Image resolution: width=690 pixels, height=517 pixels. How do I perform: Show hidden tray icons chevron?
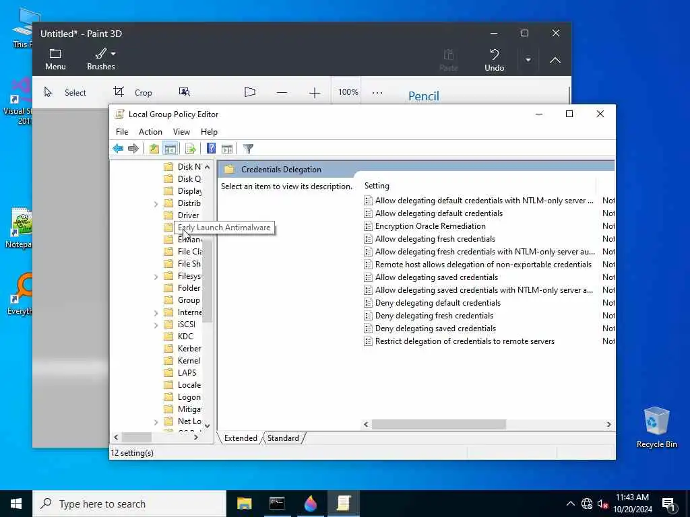(x=570, y=504)
